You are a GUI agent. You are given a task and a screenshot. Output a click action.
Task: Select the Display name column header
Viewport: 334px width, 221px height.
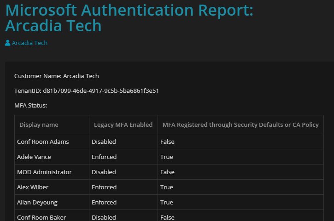tap(39, 125)
